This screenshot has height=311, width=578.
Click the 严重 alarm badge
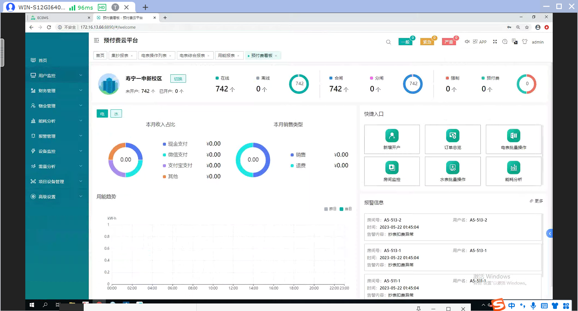click(x=449, y=42)
